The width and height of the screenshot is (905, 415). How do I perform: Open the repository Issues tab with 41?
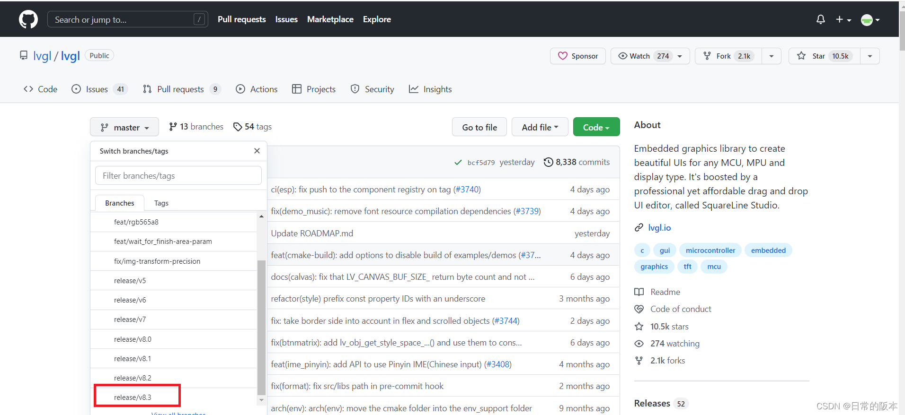coord(99,89)
